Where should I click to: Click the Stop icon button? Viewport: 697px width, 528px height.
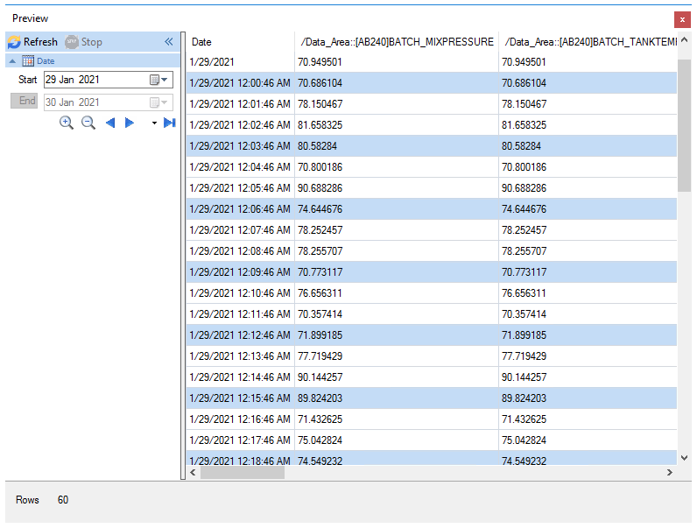[83, 42]
